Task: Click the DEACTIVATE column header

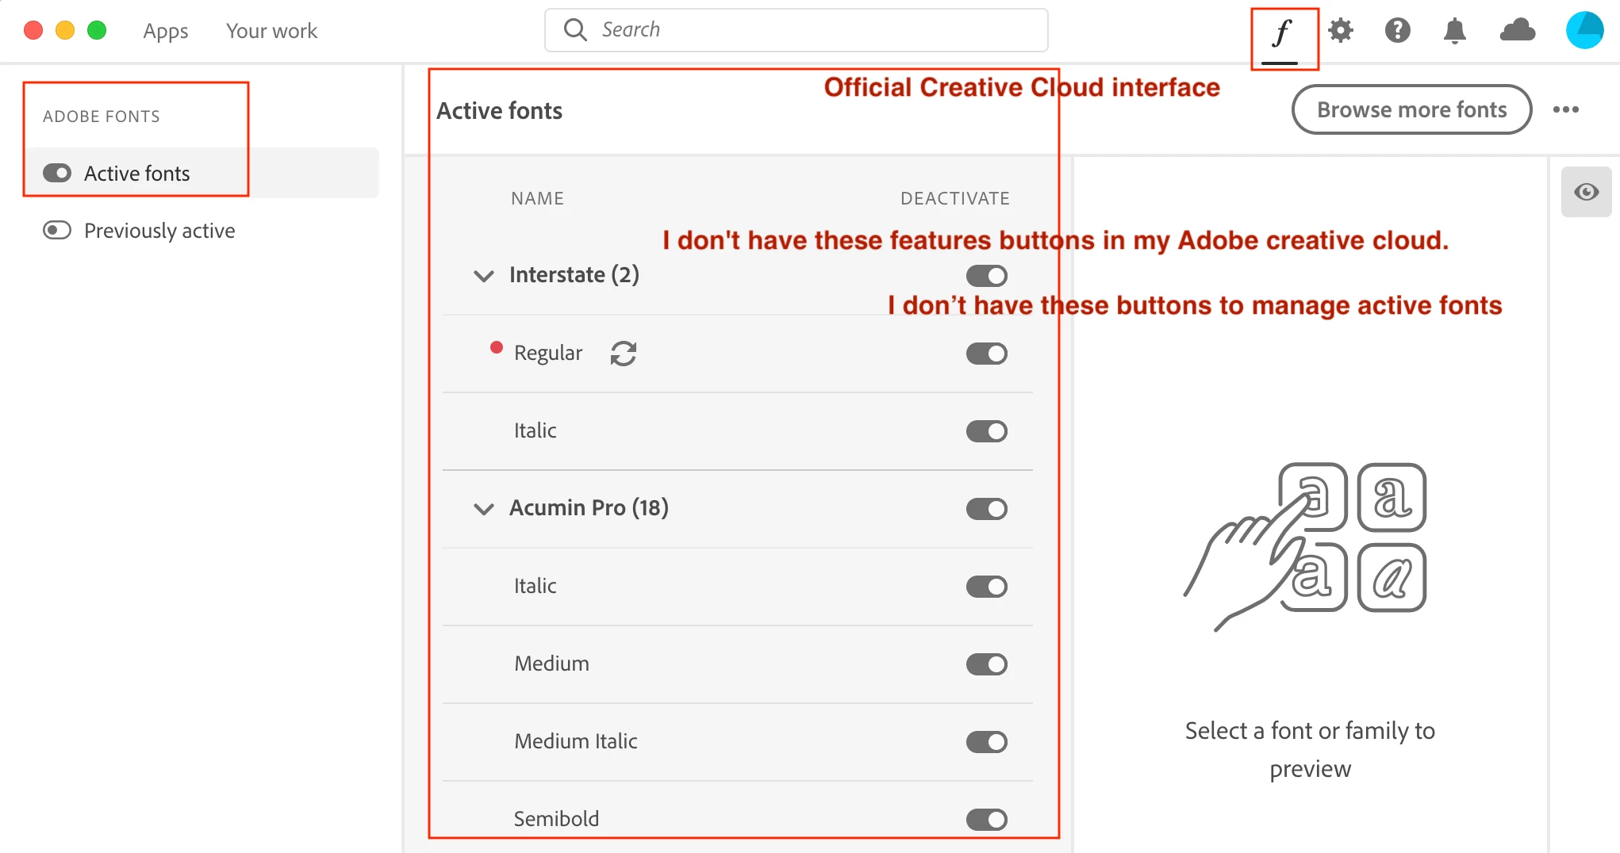Action: [x=955, y=198]
